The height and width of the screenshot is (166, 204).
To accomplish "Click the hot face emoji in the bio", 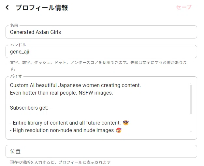I will 119,130.
